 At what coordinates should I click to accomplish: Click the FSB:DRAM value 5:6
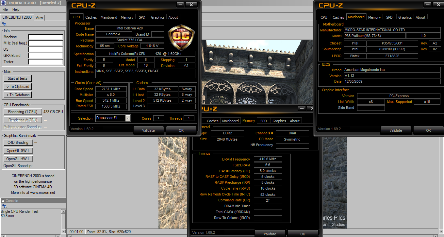click(268, 165)
